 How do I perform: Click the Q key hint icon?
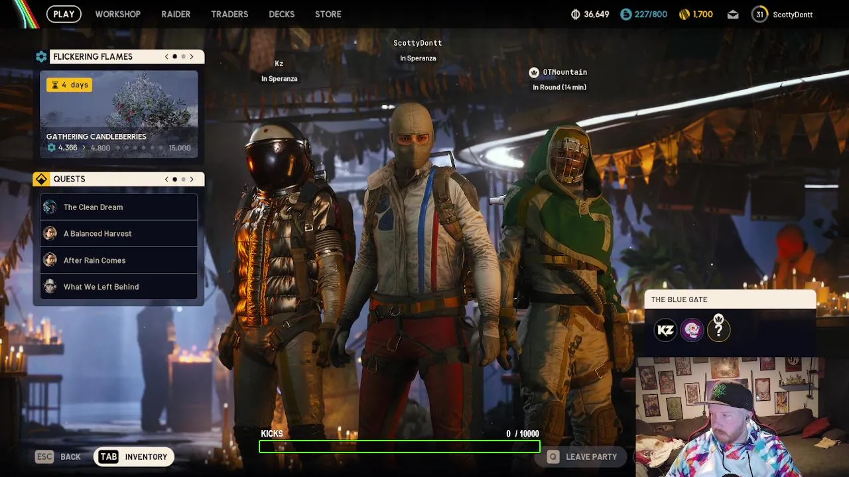(553, 456)
